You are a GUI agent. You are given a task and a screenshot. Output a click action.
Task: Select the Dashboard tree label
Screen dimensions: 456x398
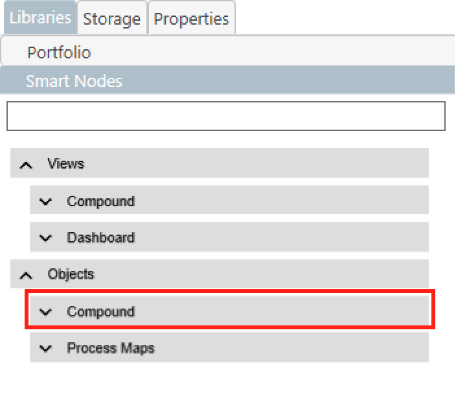101,237
